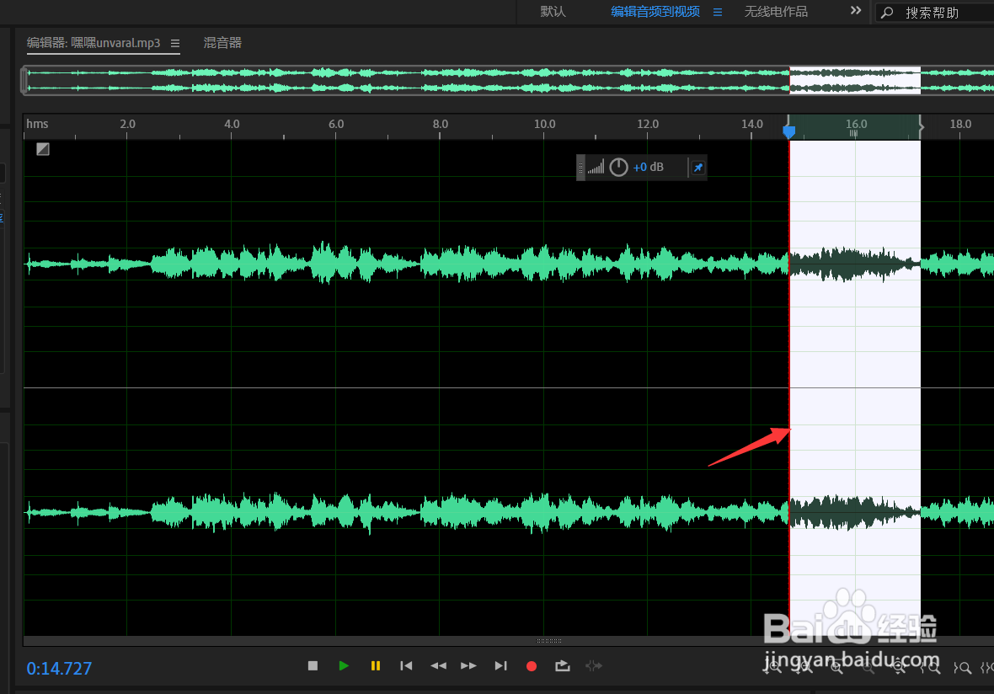Select the 编辑器: 嘿嘿unvaral.mp3 tab
The height and width of the screenshot is (694, 994).
click(94, 43)
